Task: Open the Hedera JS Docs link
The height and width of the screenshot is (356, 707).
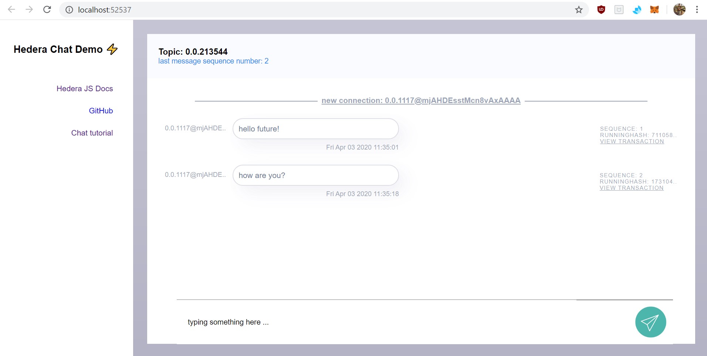Action: (x=85, y=89)
